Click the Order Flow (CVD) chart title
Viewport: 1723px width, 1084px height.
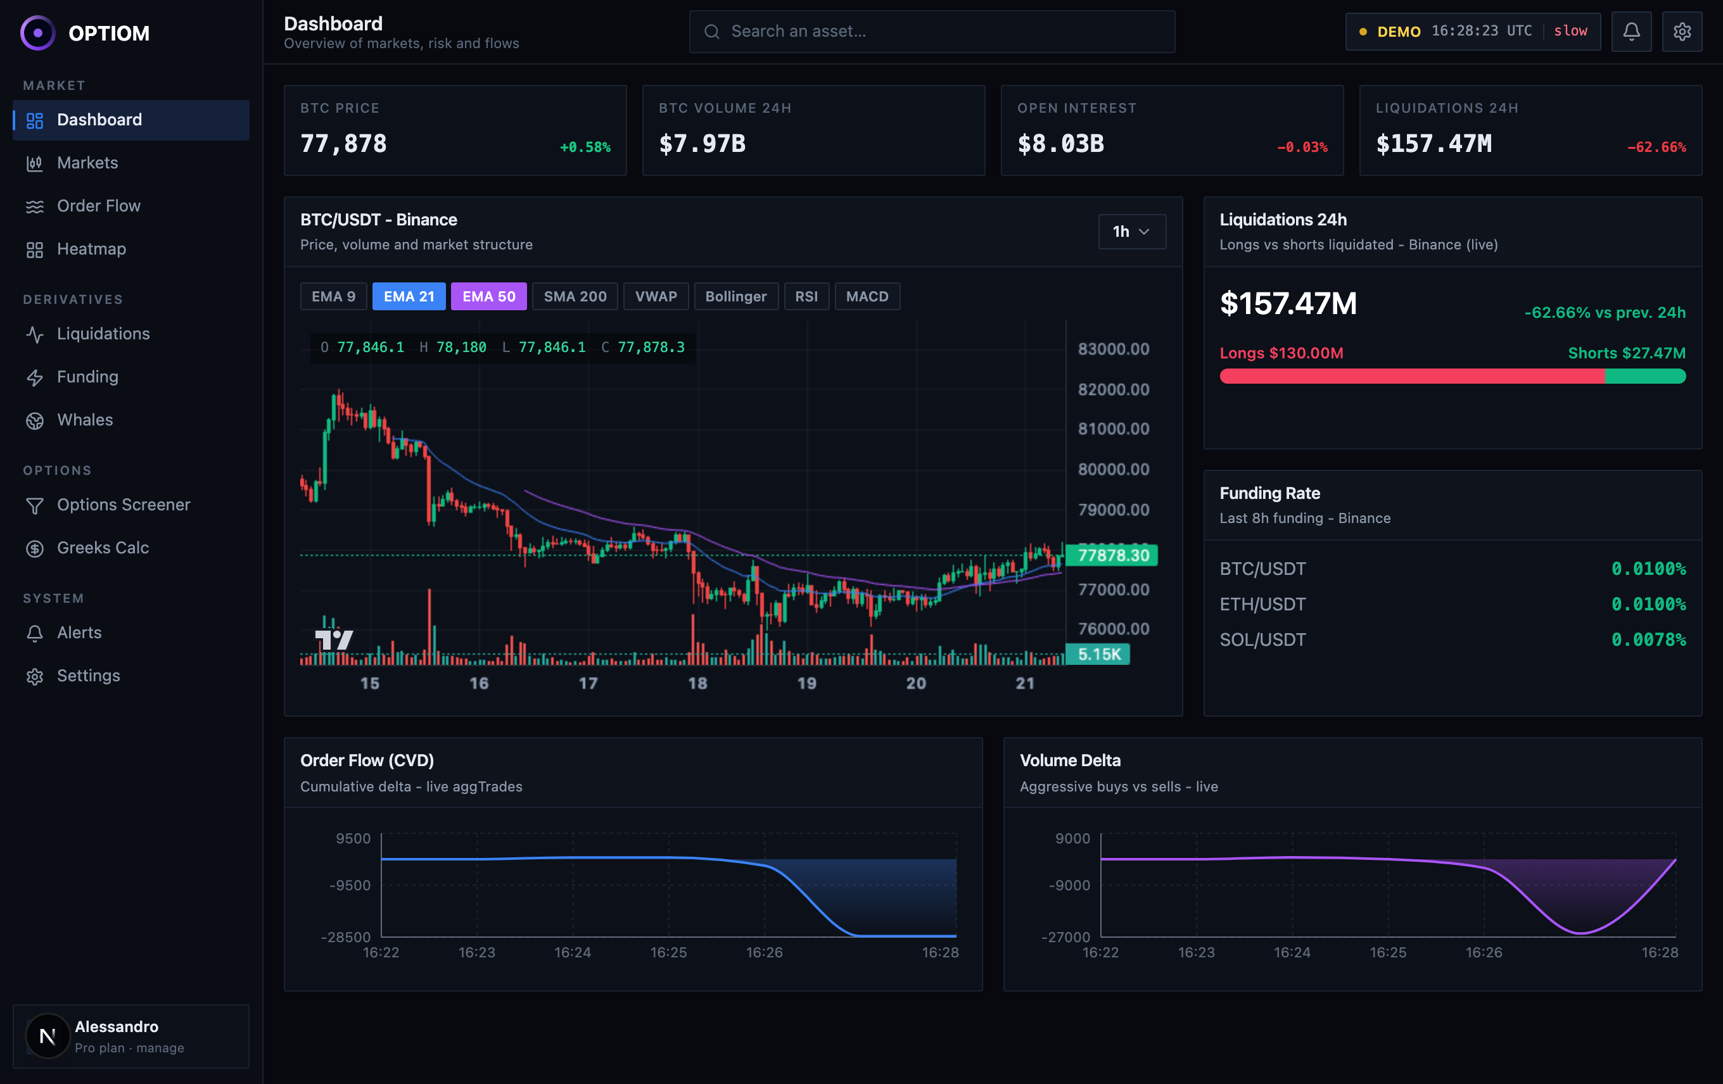point(367,761)
